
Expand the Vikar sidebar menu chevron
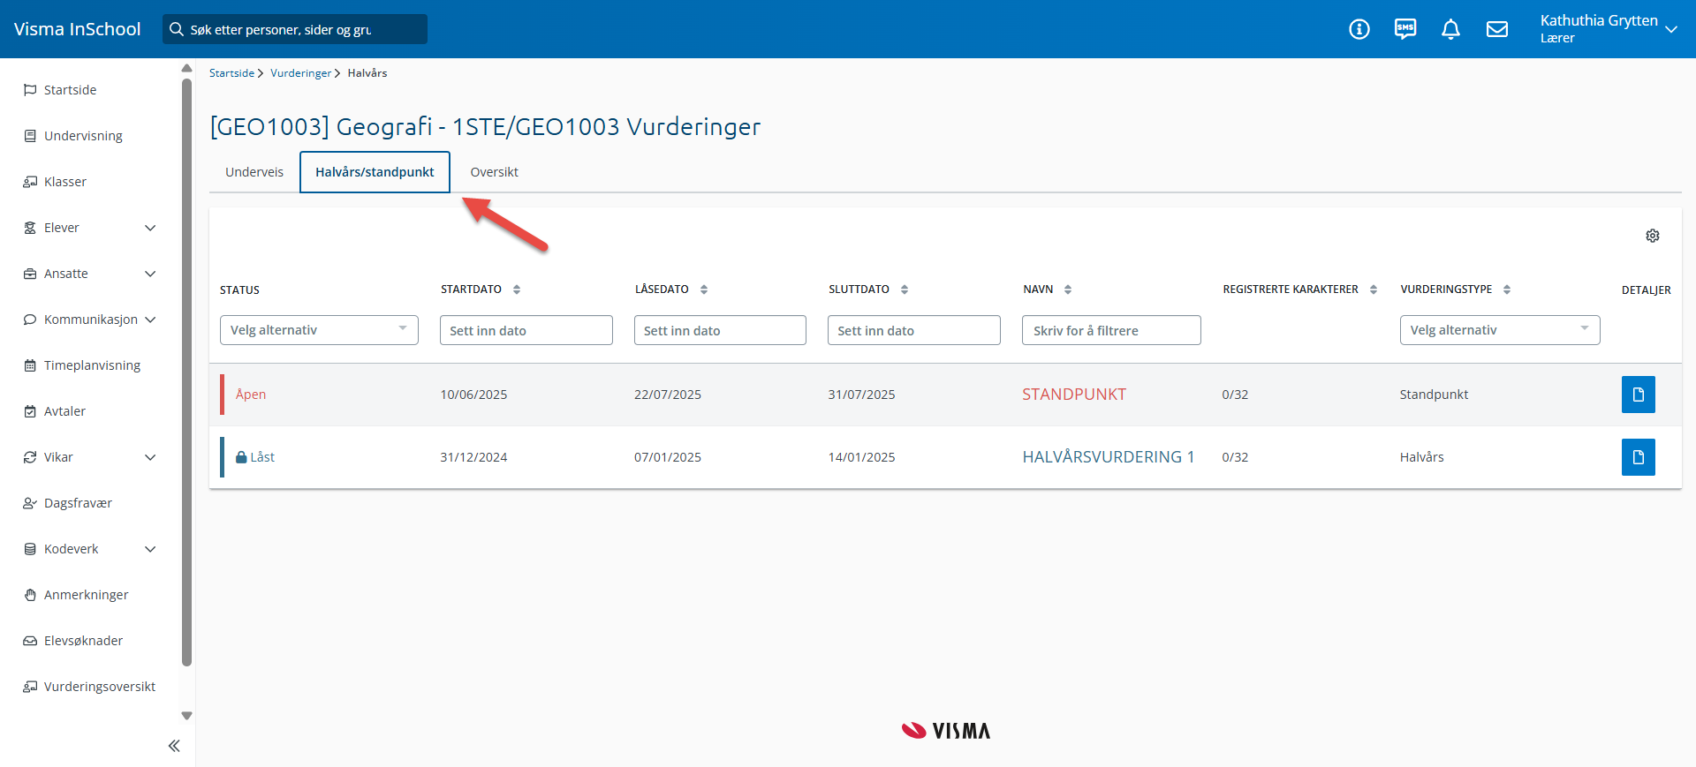pos(150,457)
